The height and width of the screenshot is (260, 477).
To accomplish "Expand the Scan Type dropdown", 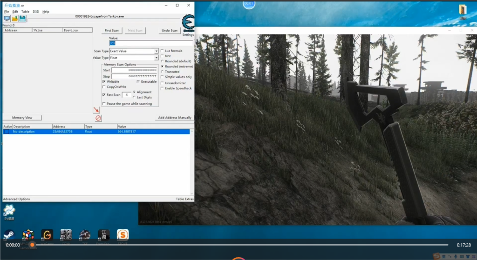I will click(156, 51).
